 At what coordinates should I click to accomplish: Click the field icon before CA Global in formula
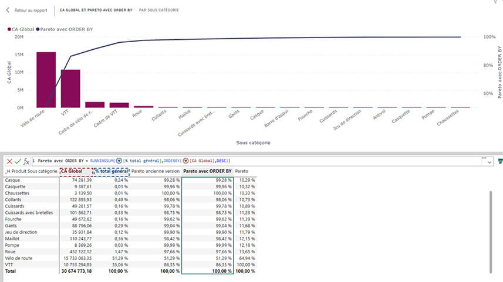pos(185,161)
